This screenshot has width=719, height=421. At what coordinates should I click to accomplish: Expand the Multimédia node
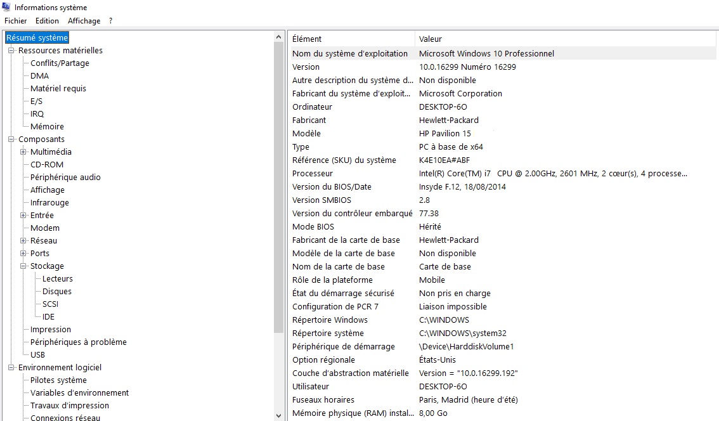(x=23, y=152)
